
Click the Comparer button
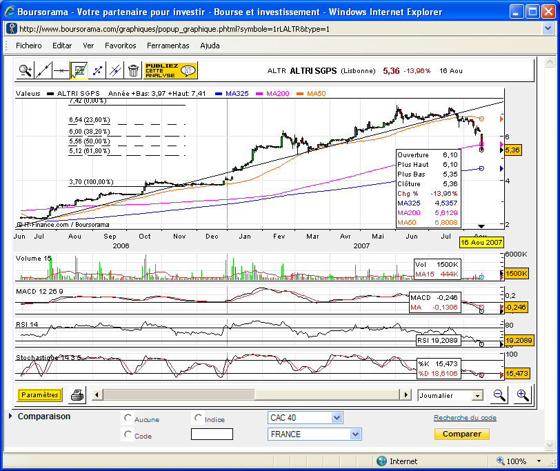click(462, 434)
